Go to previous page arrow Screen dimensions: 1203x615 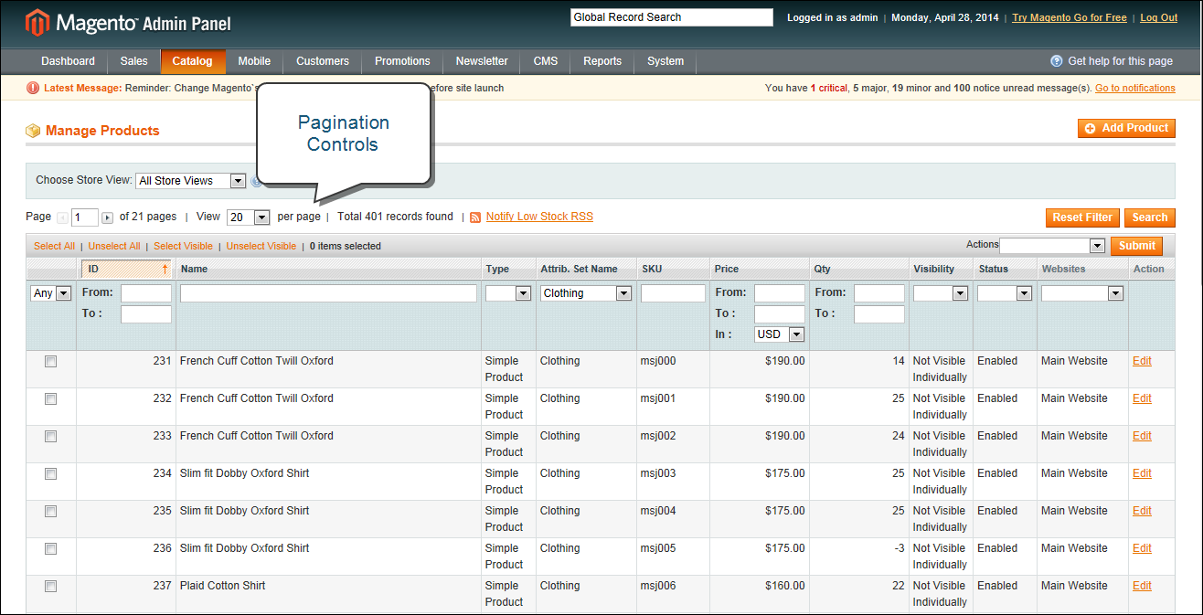63,217
